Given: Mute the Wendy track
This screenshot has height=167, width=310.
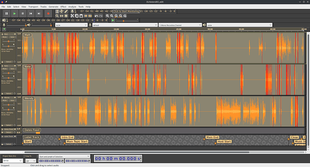Looking at the screenshot, I should 5,100.
